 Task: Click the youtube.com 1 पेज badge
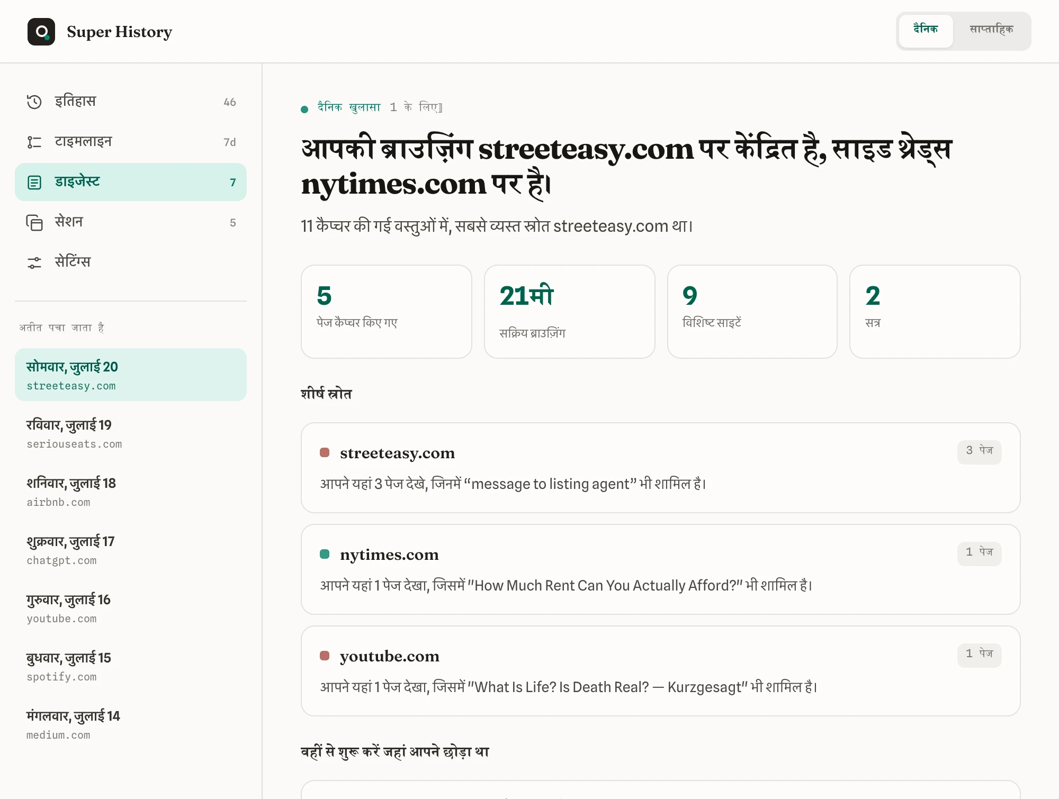tap(979, 655)
